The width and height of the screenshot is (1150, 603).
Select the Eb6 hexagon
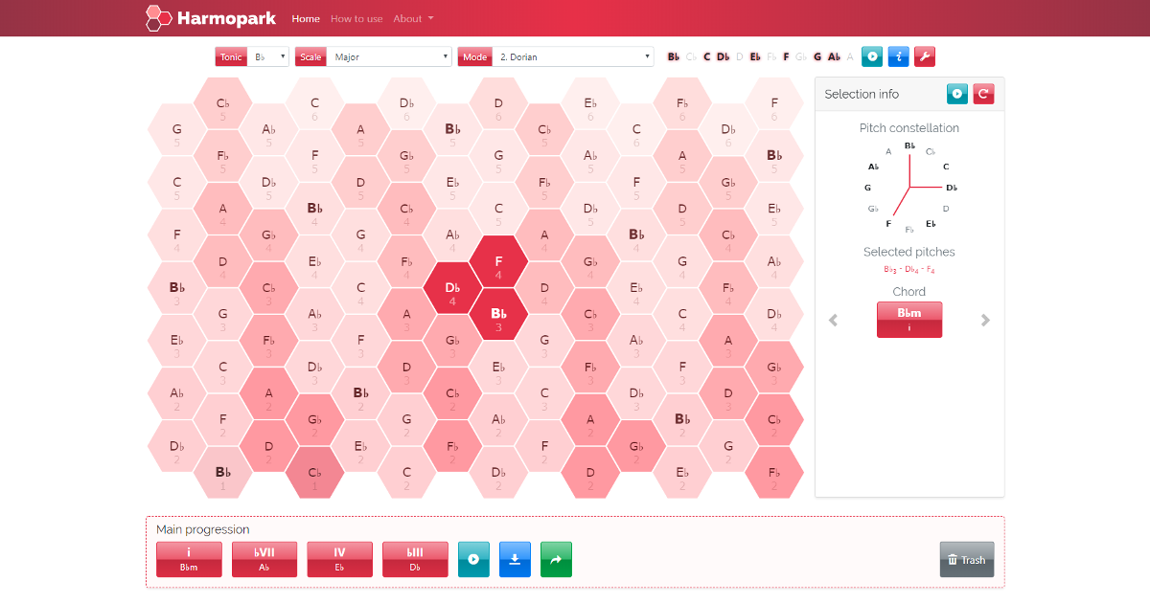click(590, 104)
